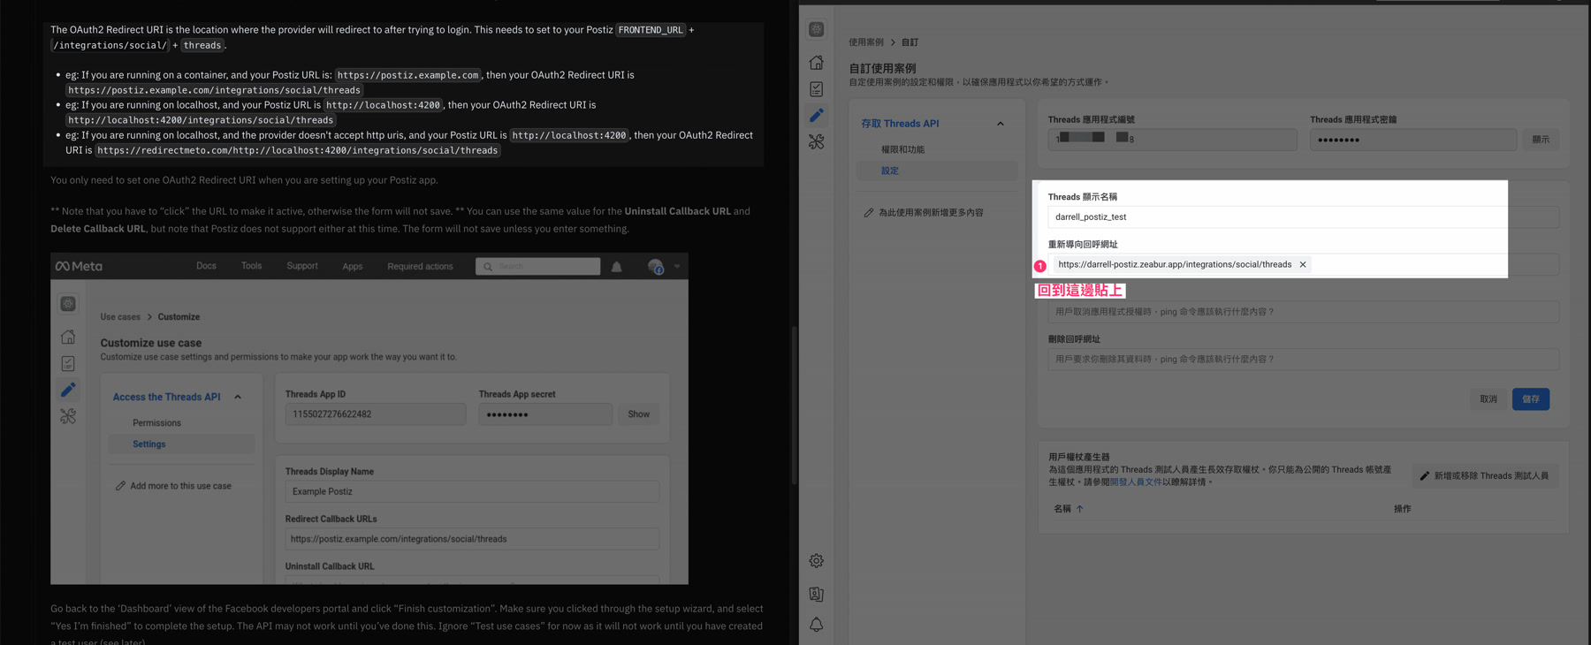Click the http://localhost:4200/integrations/social/threads code snippet

coord(201,120)
